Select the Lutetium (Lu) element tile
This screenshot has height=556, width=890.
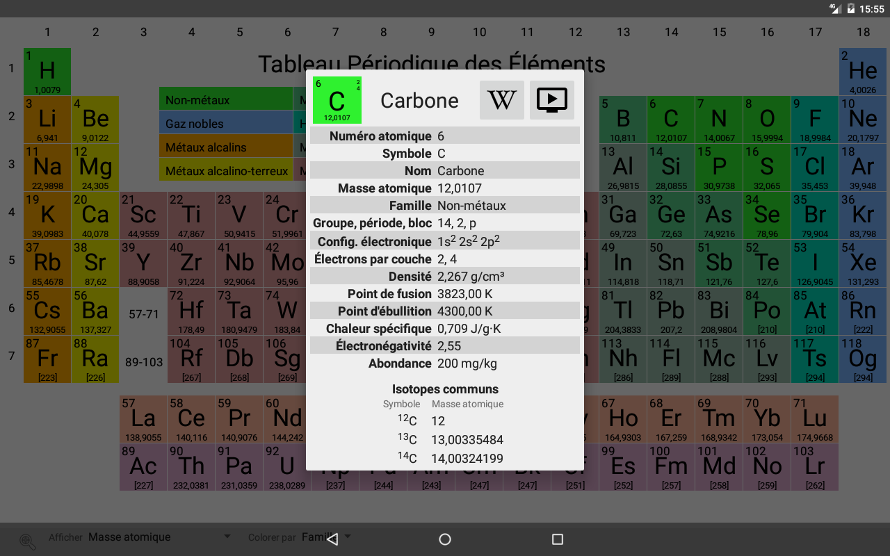[814, 420]
